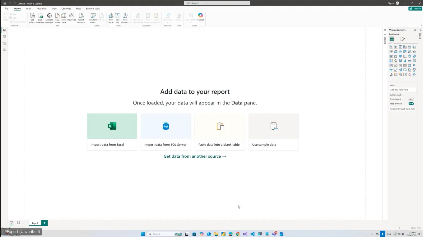
Task: Add a new page with plus button
Action: (44, 223)
